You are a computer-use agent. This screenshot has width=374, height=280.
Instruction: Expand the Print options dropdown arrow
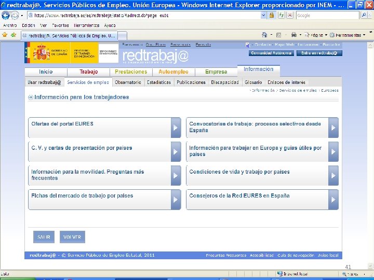(300, 35)
